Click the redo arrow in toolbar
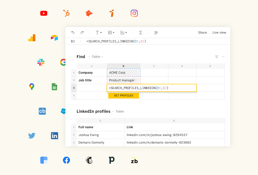This screenshot has height=175, width=258. [x=82, y=33]
